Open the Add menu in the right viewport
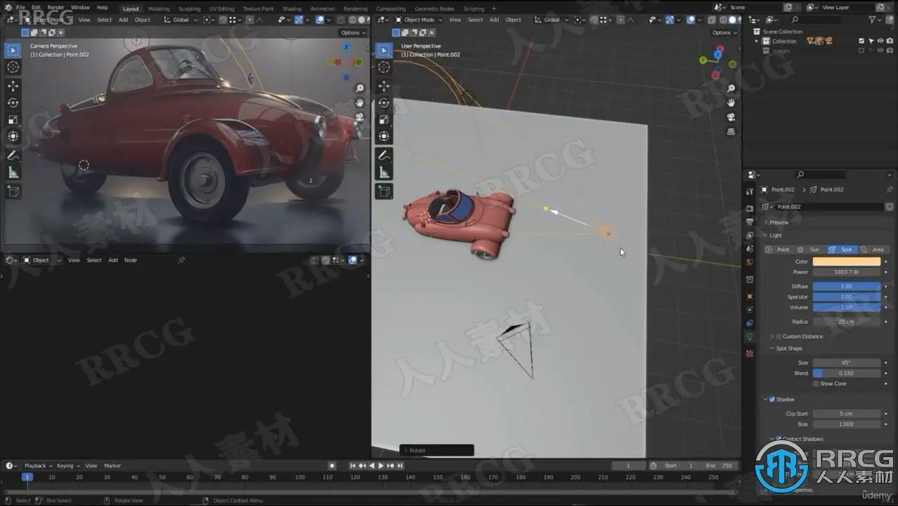The height and width of the screenshot is (506, 898). tap(494, 20)
